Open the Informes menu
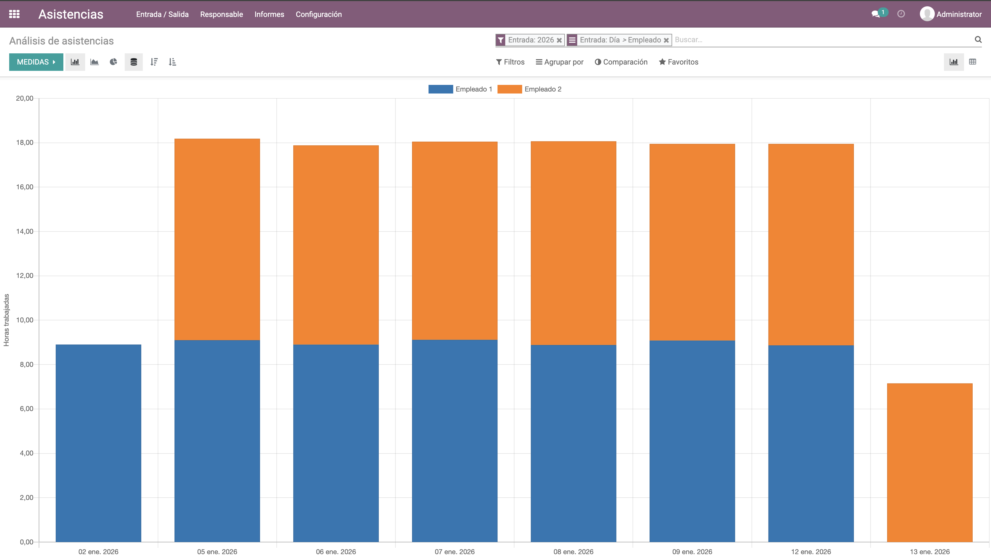This screenshot has height=557, width=991. (269, 14)
